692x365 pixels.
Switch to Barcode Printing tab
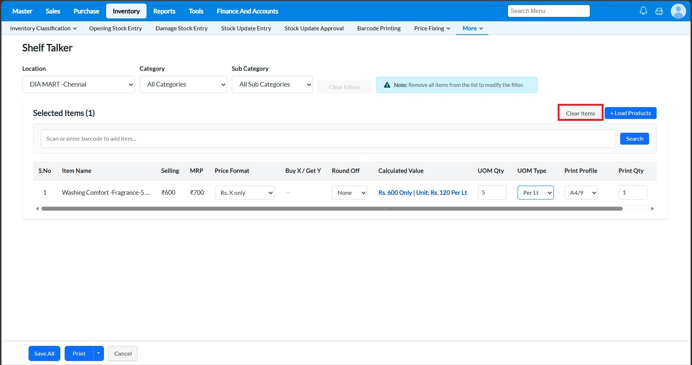pyautogui.click(x=379, y=28)
